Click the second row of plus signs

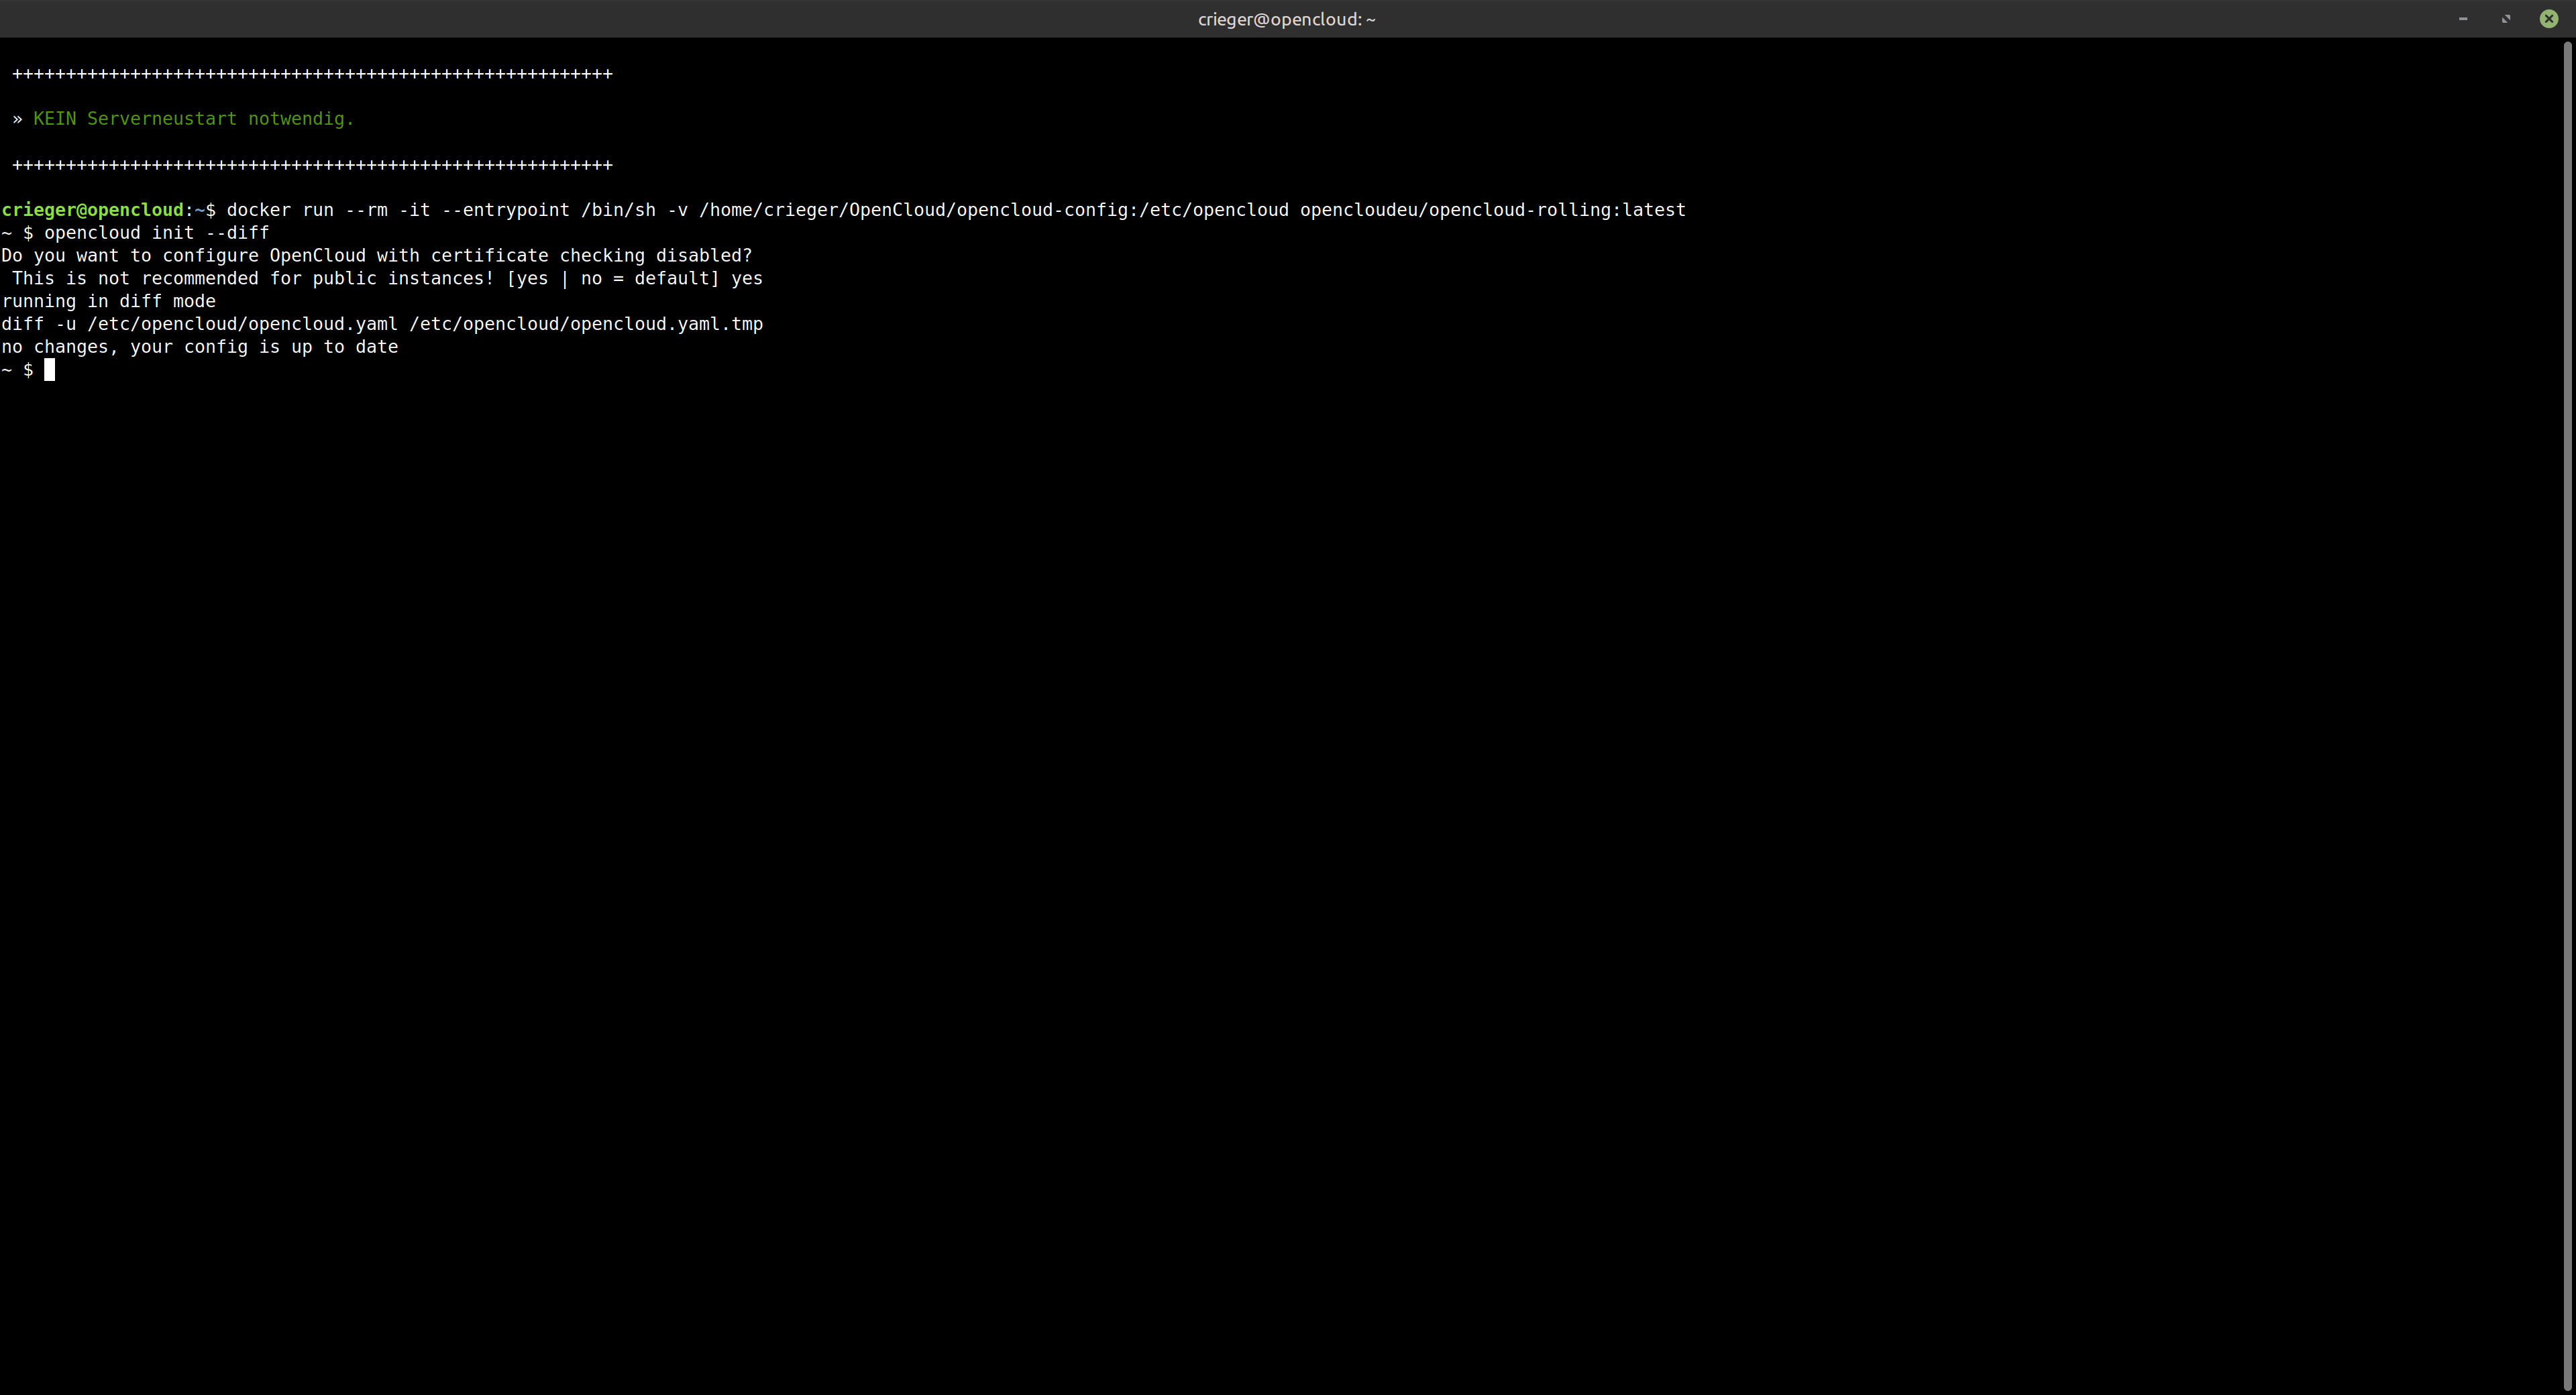coord(312,165)
